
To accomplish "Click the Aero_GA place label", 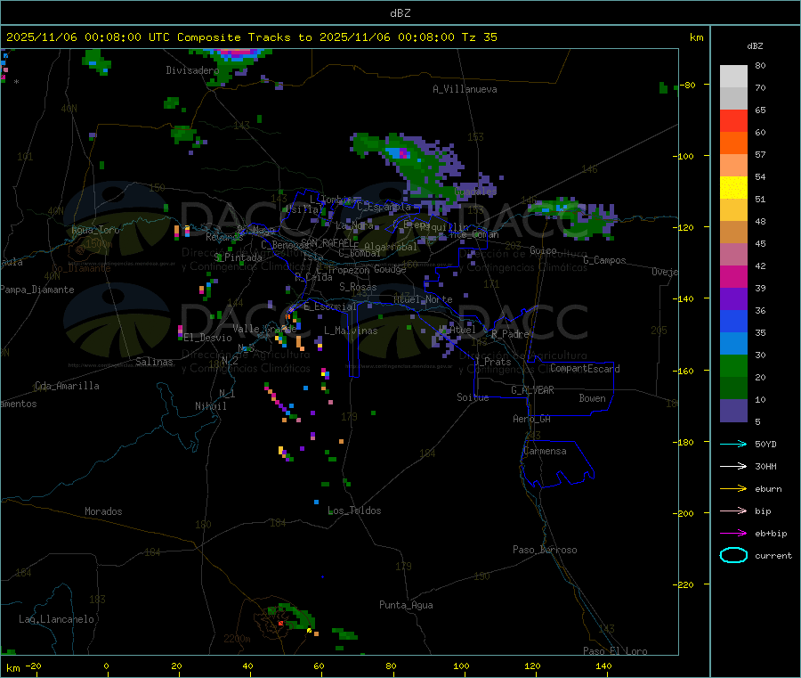I will [x=531, y=419].
